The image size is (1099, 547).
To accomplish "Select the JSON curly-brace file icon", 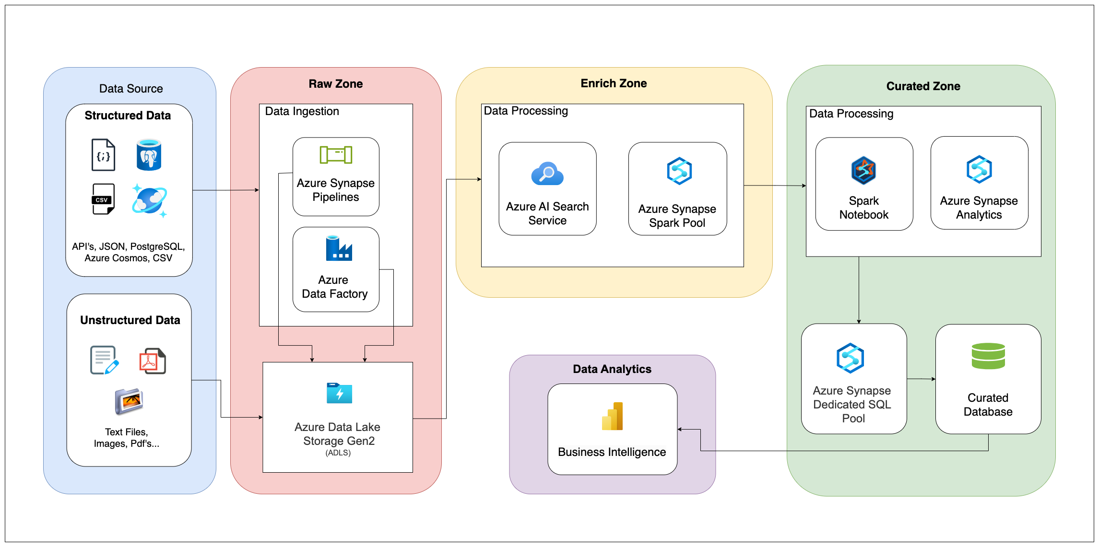I will click(103, 154).
